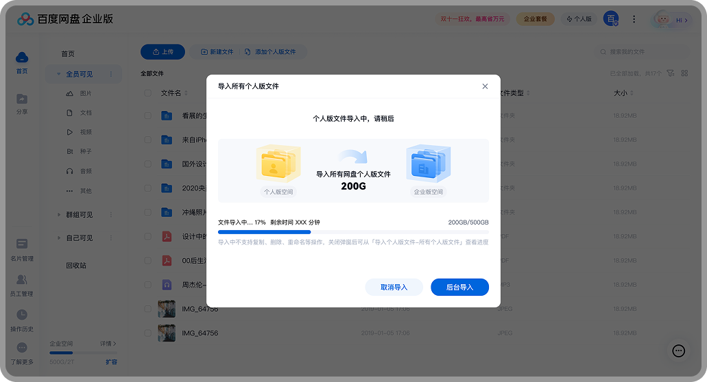Screen dimensions: 707x382
Task: Open 员工管理 staff management icon
Action: 22,279
